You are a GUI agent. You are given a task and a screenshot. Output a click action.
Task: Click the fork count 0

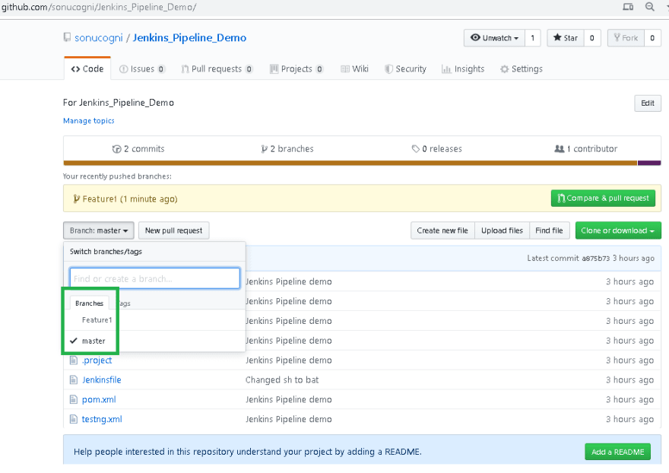click(x=652, y=38)
